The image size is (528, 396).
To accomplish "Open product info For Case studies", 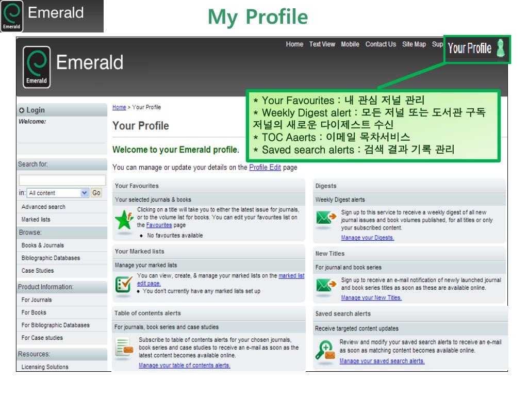I will tap(42, 338).
